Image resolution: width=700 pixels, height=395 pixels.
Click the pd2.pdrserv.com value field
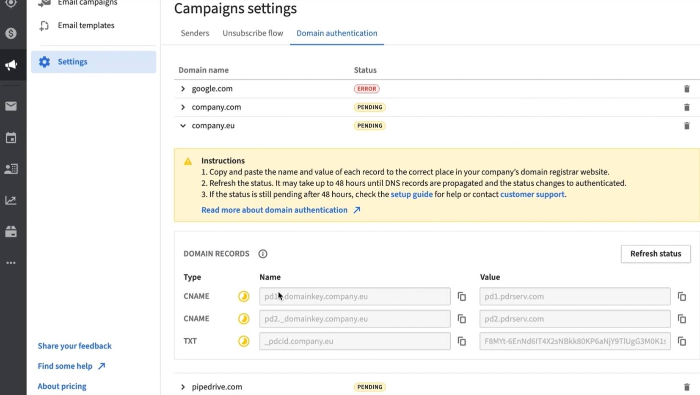tap(574, 319)
